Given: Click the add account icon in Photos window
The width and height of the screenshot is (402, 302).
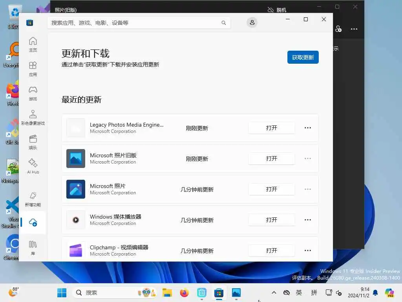Looking at the screenshot, I should click(338, 29).
